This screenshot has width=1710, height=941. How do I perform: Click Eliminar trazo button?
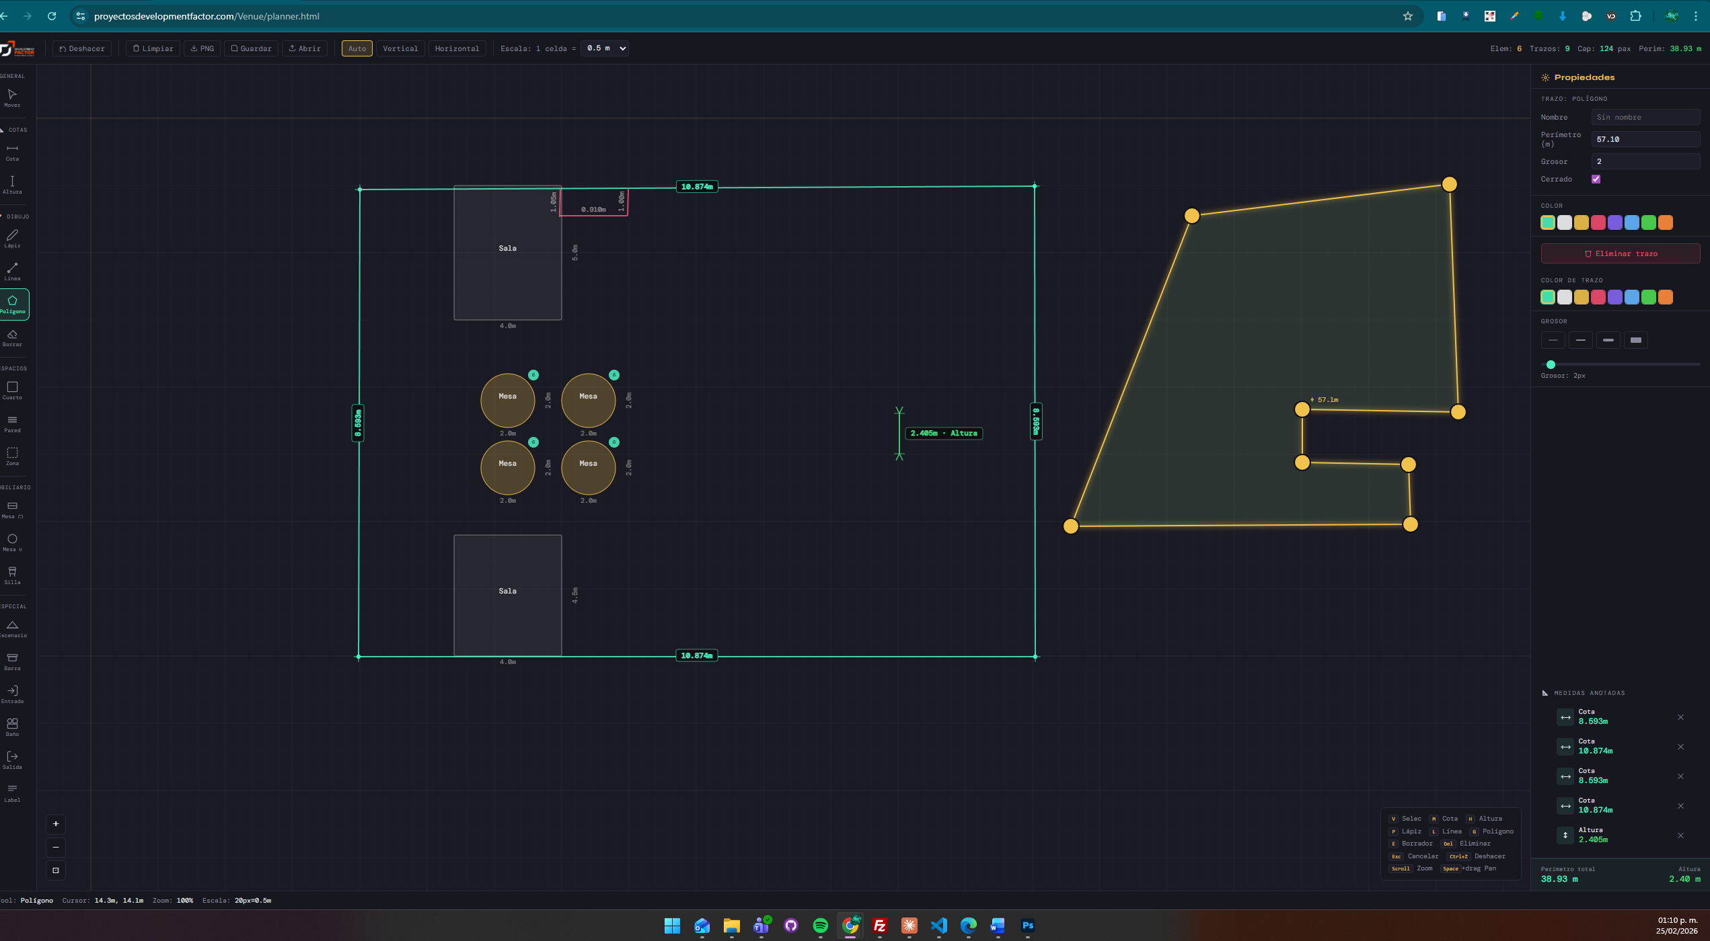click(x=1621, y=253)
